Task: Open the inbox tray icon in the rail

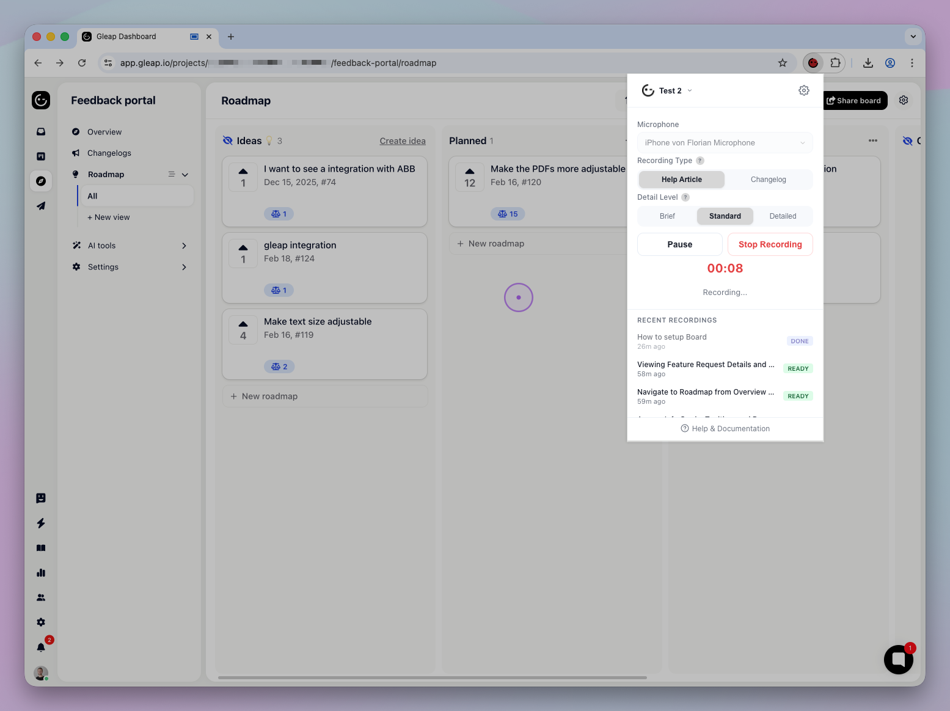Action: 41,131
